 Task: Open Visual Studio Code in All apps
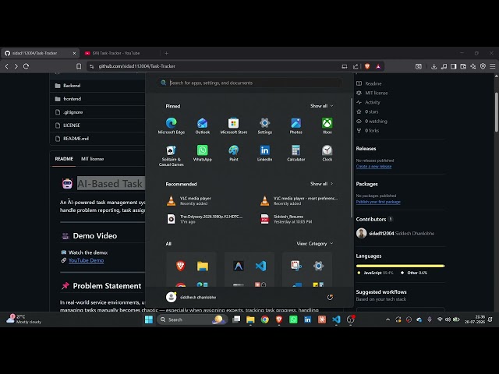coord(260,266)
